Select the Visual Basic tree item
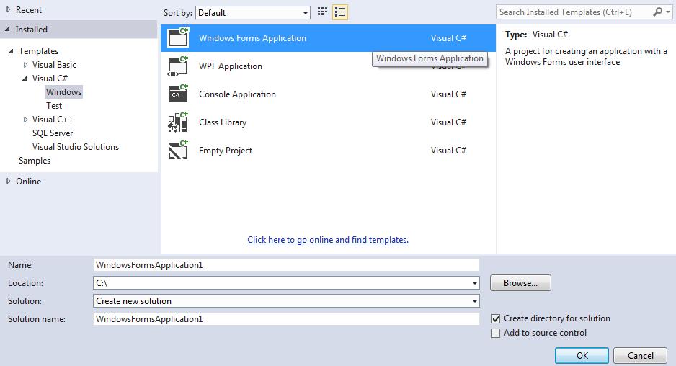 coord(54,65)
